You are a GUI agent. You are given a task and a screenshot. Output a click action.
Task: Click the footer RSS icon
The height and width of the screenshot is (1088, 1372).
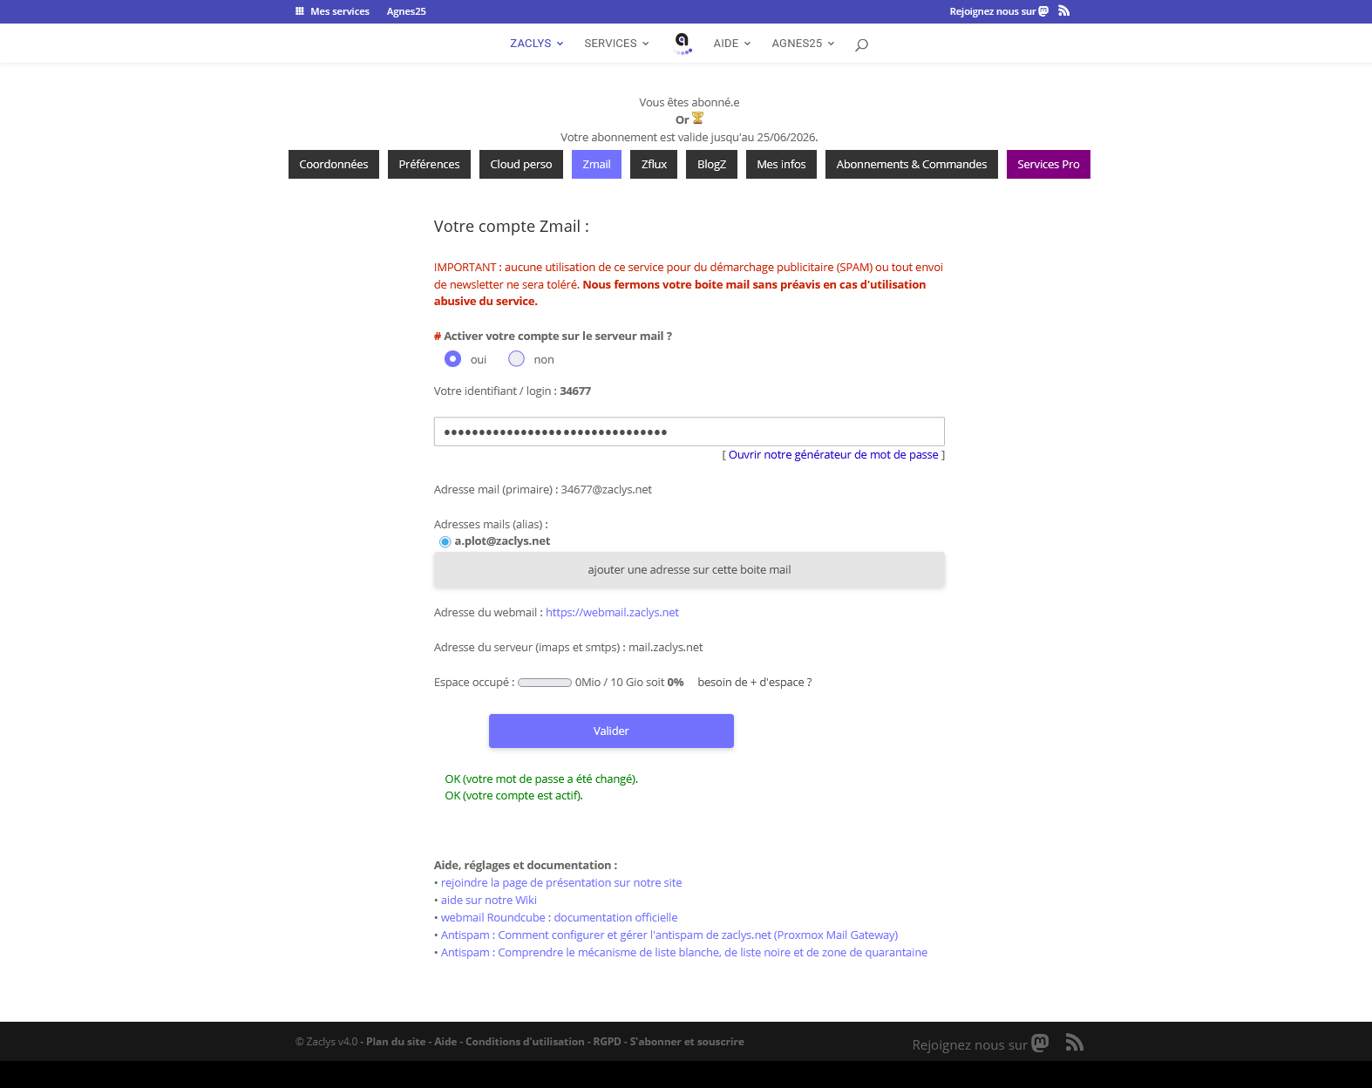(x=1074, y=1043)
